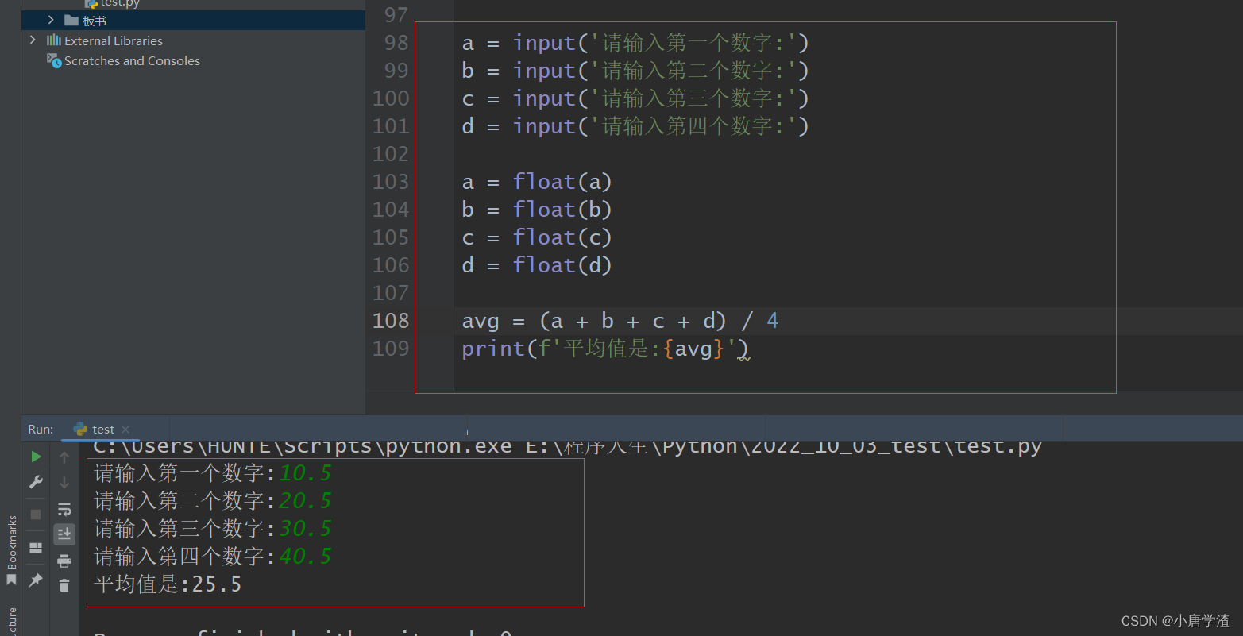This screenshot has height=636, width=1243.
Task: Click the Python icon on the test tab
Action: tap(80, 429)
